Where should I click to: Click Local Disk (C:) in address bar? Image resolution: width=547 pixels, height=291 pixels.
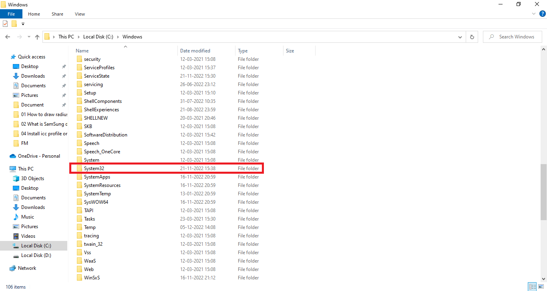(x=98, y=37)
